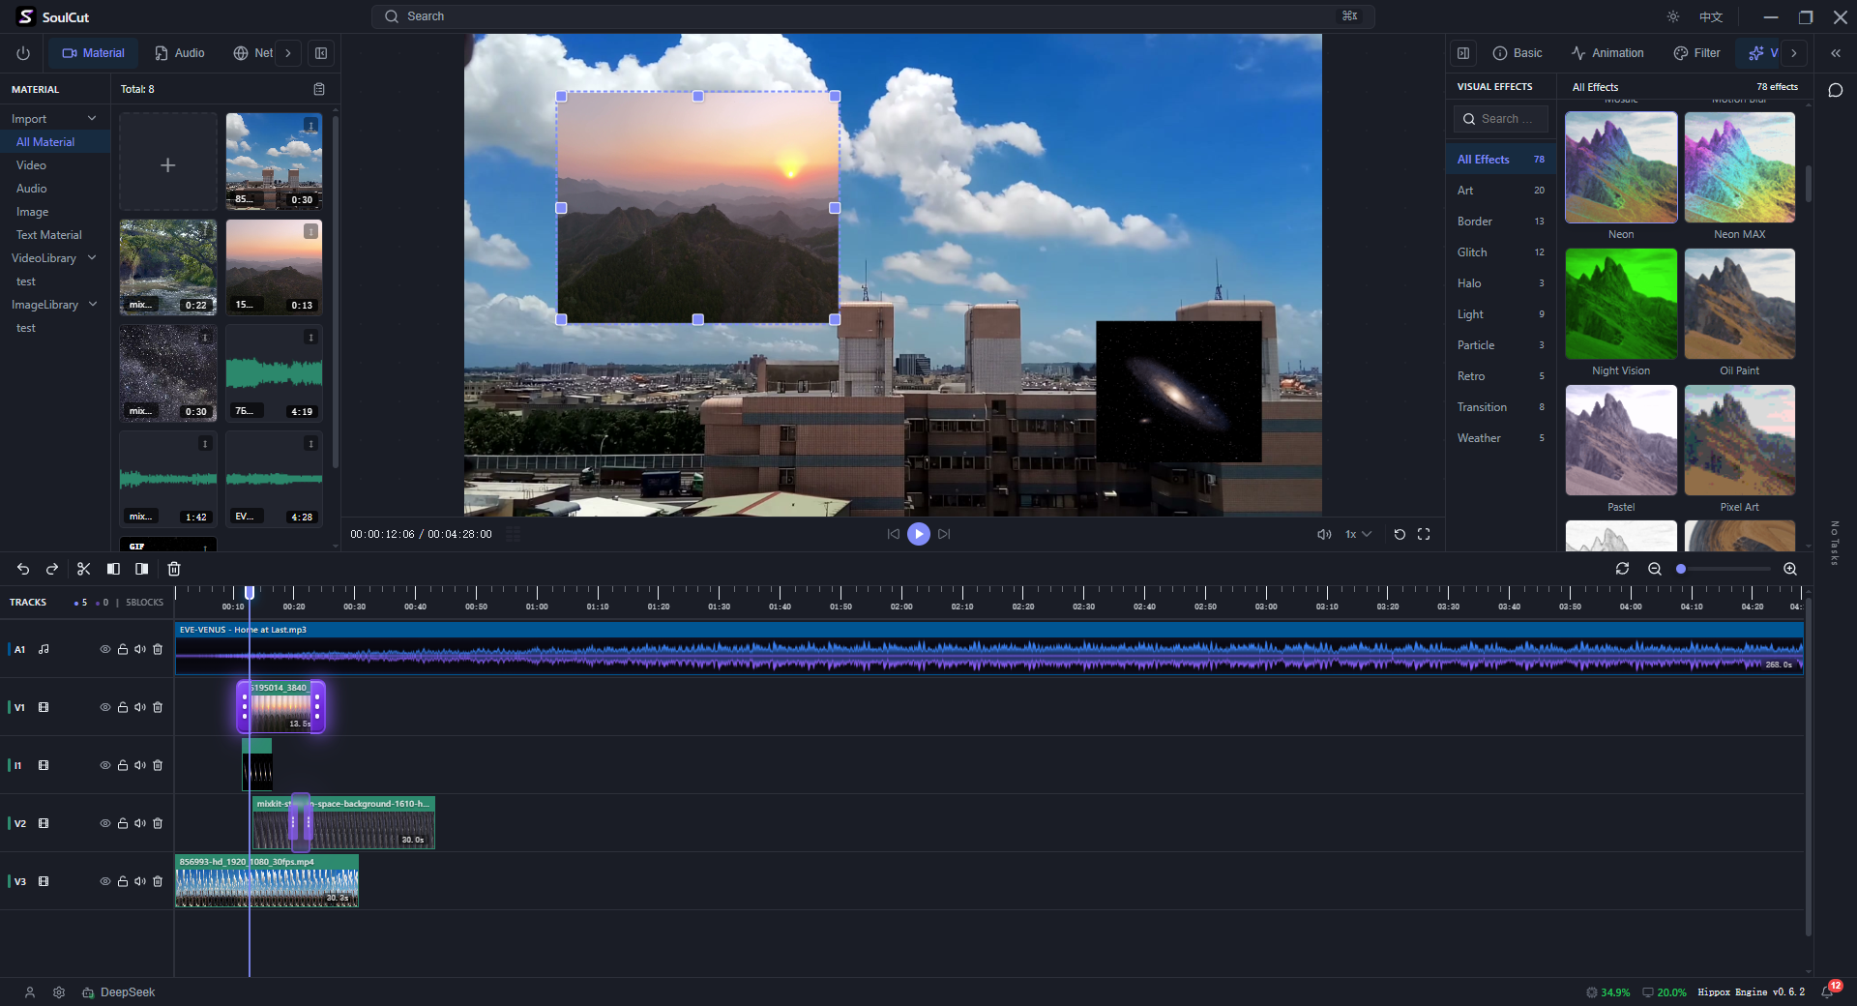The width and height of the screenshot is (1857, 1006).
Task: Click the redo arrow icon
Action: 52,569
